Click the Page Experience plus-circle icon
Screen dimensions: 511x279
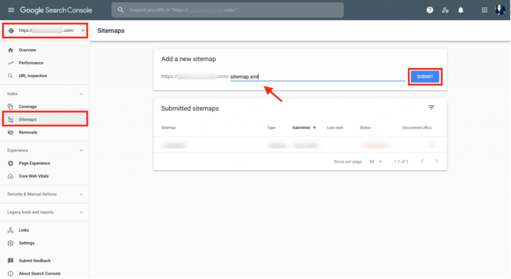point(10,163)
